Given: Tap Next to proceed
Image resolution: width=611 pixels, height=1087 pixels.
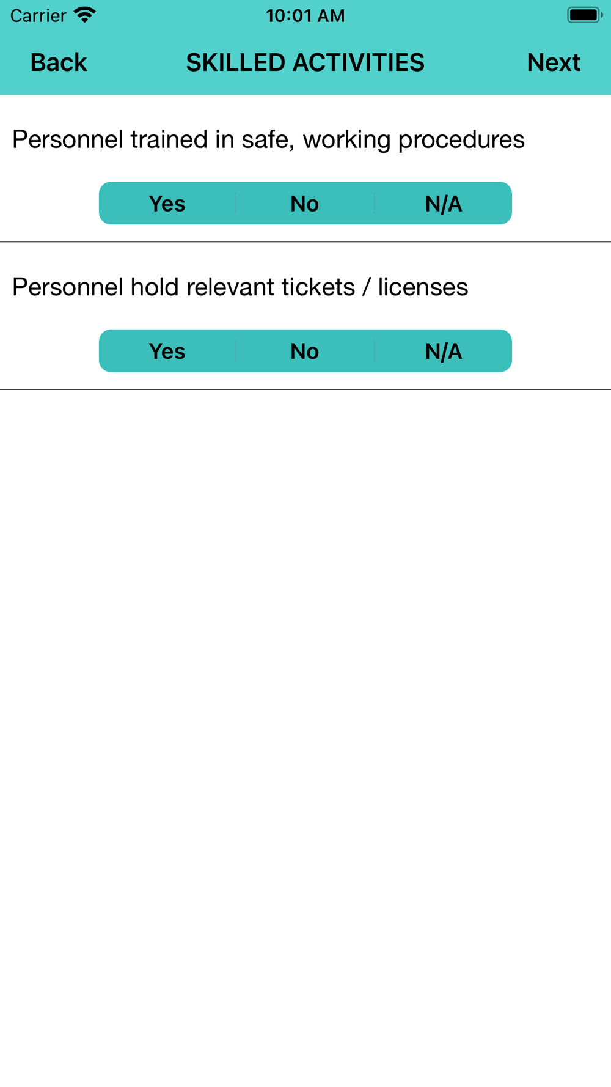Looking at the screenshot, I should [554, 62].
